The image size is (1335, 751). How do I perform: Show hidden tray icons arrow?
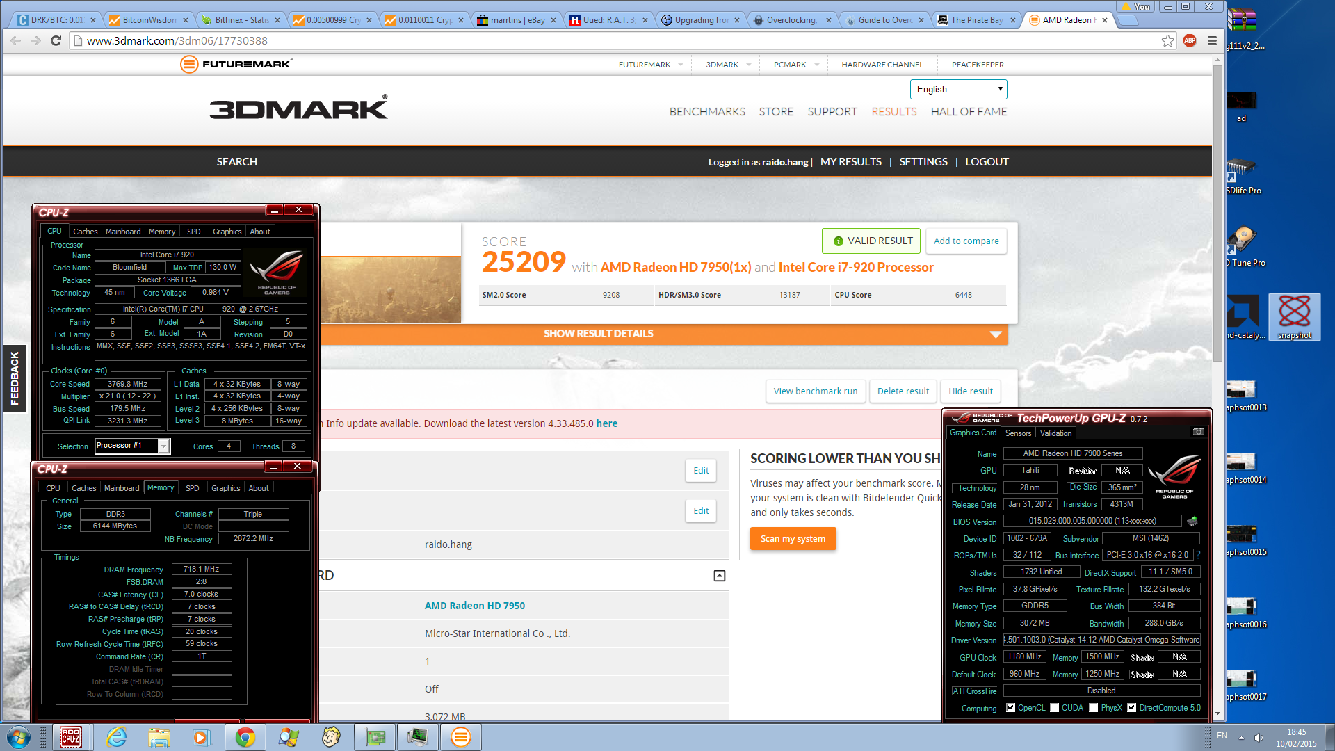(x=1241, y=737)
